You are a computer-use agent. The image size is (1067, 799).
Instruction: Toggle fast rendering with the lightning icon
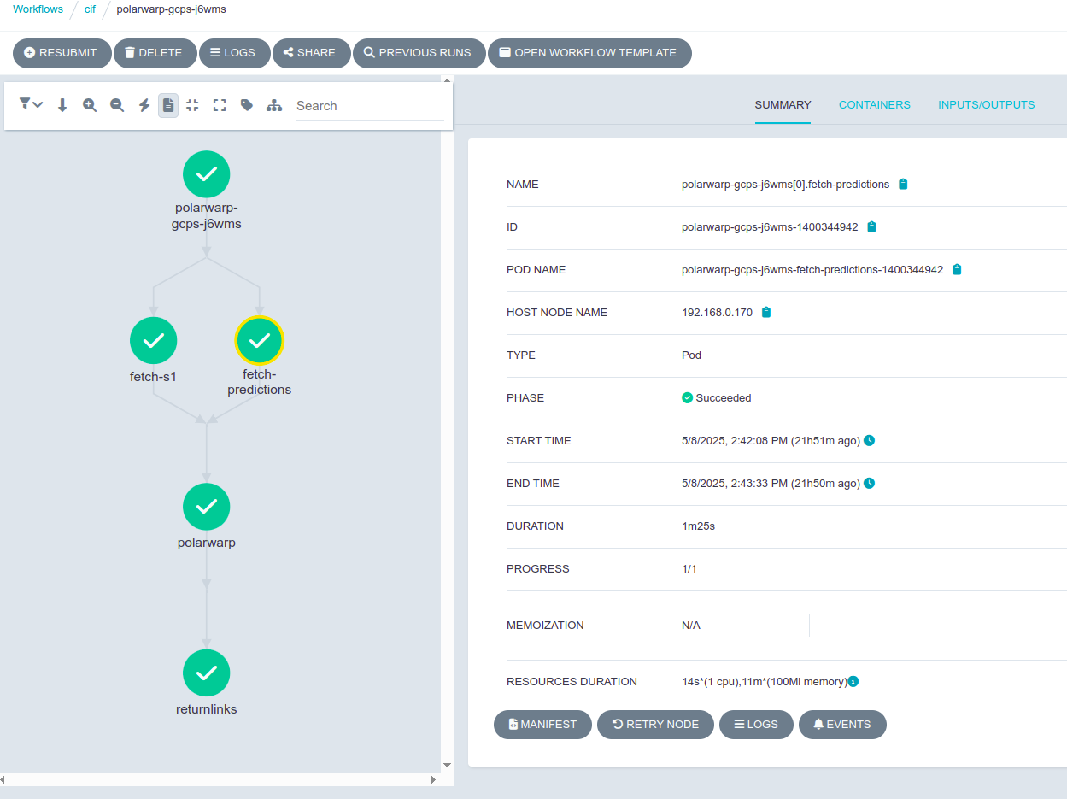pos(144,105)
